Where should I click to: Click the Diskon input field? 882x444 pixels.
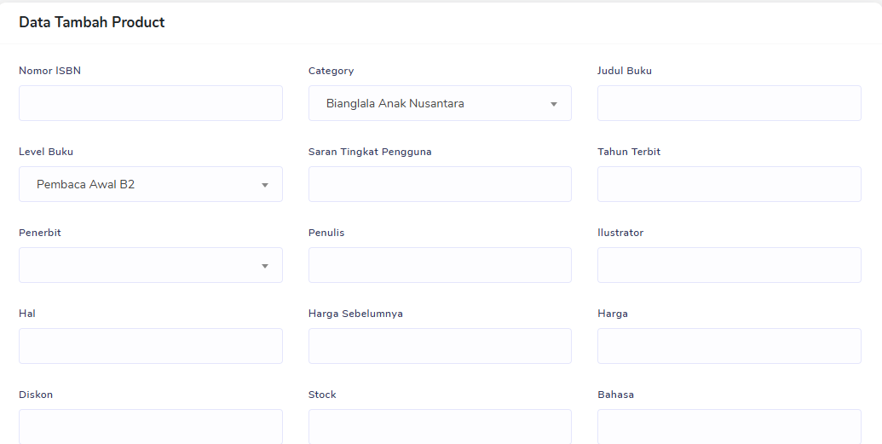click(150, 426)
